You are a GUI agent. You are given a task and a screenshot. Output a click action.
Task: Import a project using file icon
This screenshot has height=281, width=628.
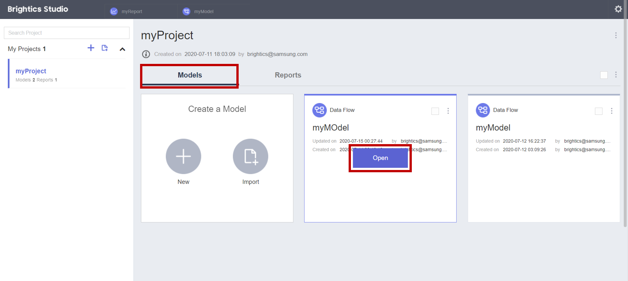105,48
